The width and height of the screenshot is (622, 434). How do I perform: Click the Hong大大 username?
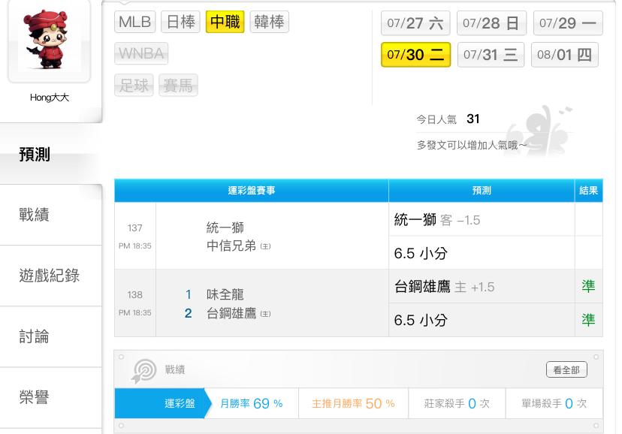(49, 98)
